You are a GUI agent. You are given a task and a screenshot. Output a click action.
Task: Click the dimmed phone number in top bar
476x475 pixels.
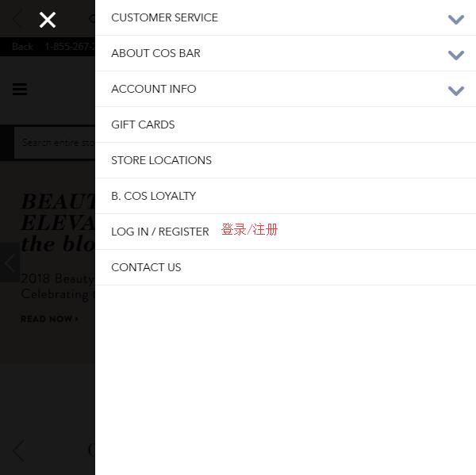coord(70,47)
